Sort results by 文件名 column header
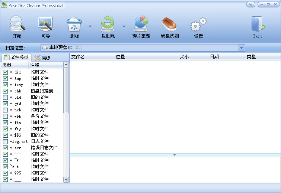 [92, 57]
